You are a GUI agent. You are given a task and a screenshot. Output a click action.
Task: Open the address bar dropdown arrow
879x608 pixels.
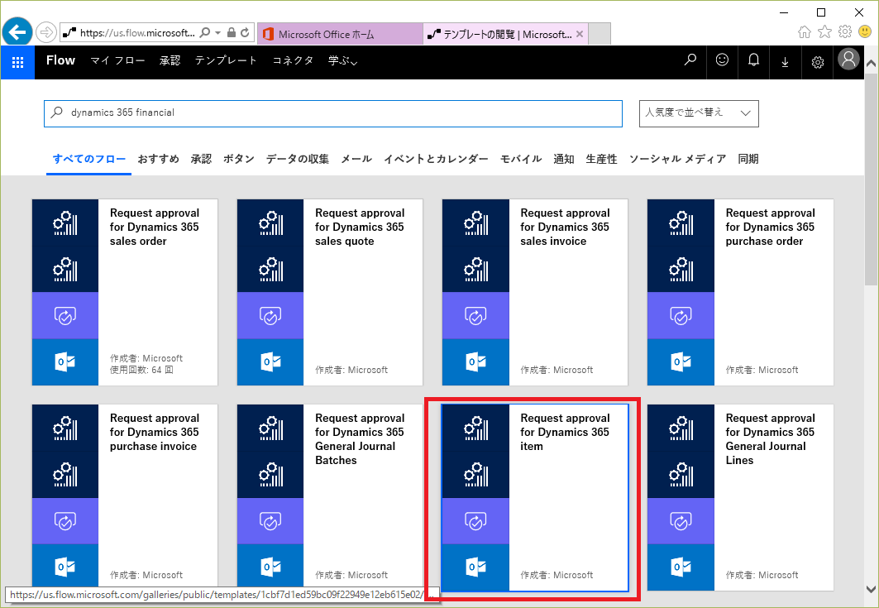point(218,32)
